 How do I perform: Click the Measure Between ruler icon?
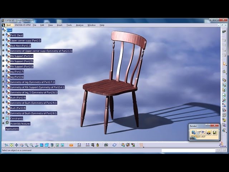[x=87, y=145]
